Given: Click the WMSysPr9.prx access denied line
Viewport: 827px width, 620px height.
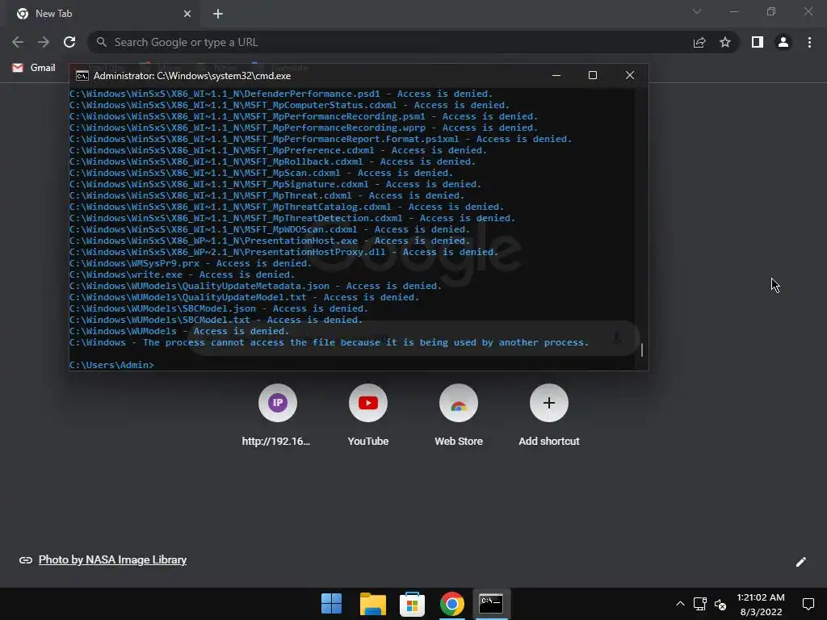Looking at the screenshot, I should click(x=191, y=263).
